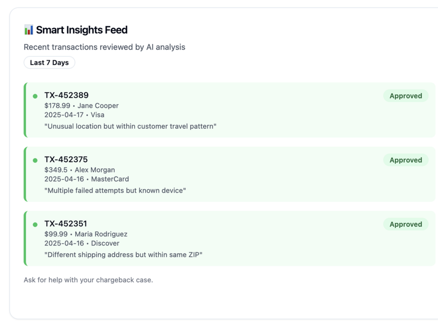Screen dimensions: 438x326
Task: Select the Last 7 Days filter pill
Action: [49, 62]
